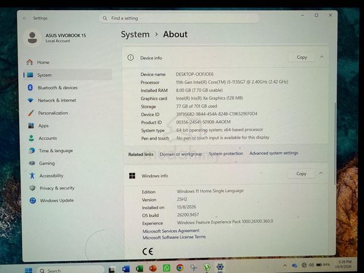The width and height of the screenshot is (364, 273).
Task: Collapse the Device info section
Action: click(321, 57)
